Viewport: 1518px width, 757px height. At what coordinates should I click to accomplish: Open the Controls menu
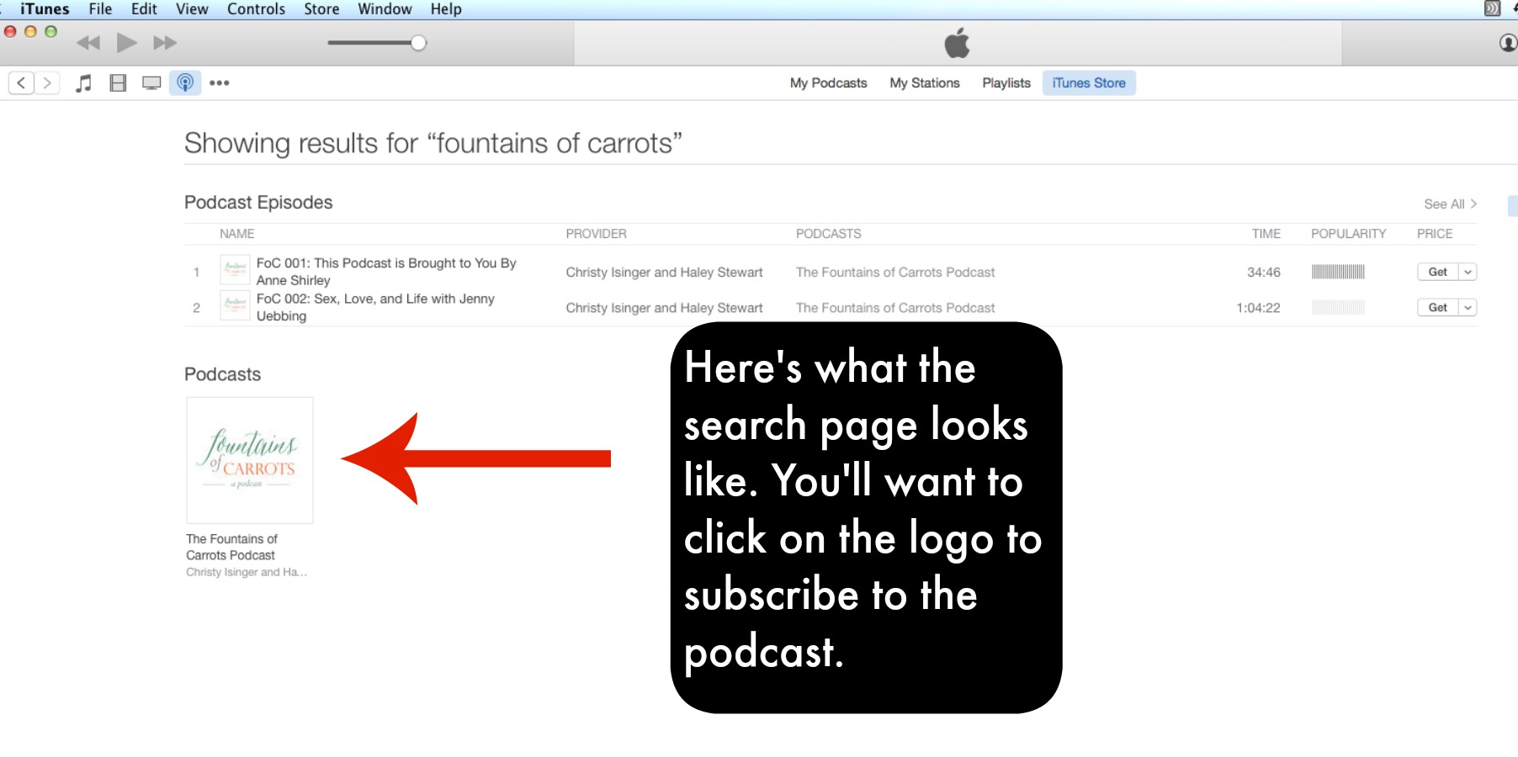pos(256,9)
